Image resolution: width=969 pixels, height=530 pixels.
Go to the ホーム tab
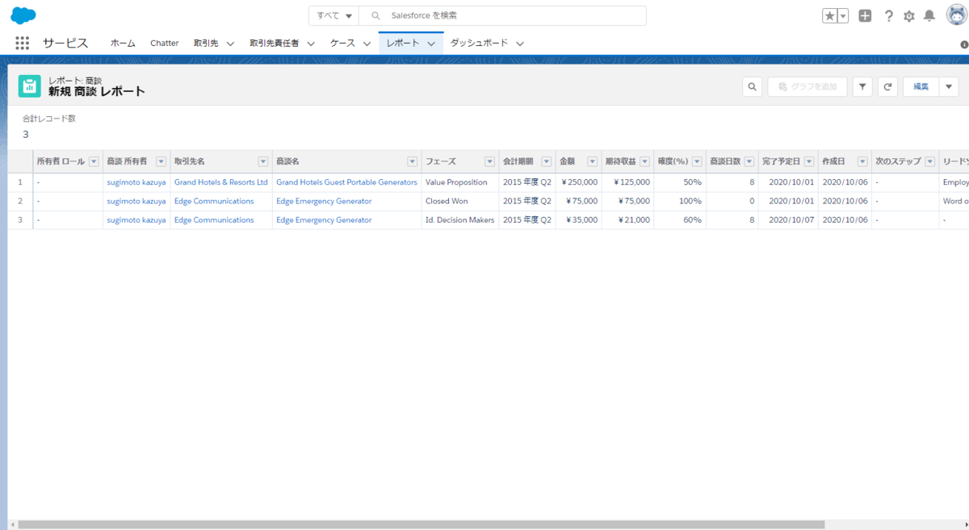tap(123, 44)
